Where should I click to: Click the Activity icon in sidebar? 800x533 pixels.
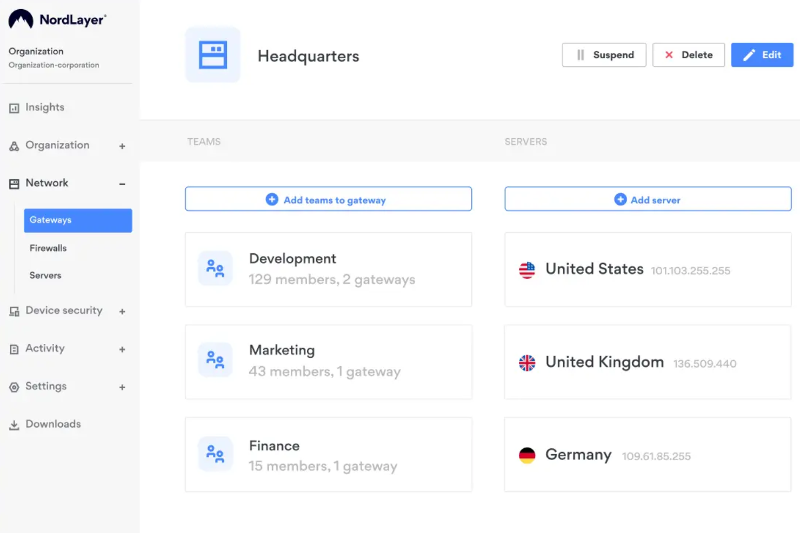pyautogui.click(x=14, y=349)
